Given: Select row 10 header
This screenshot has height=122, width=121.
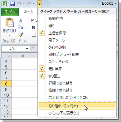Looking at the screenshot, I should (7, 95).
